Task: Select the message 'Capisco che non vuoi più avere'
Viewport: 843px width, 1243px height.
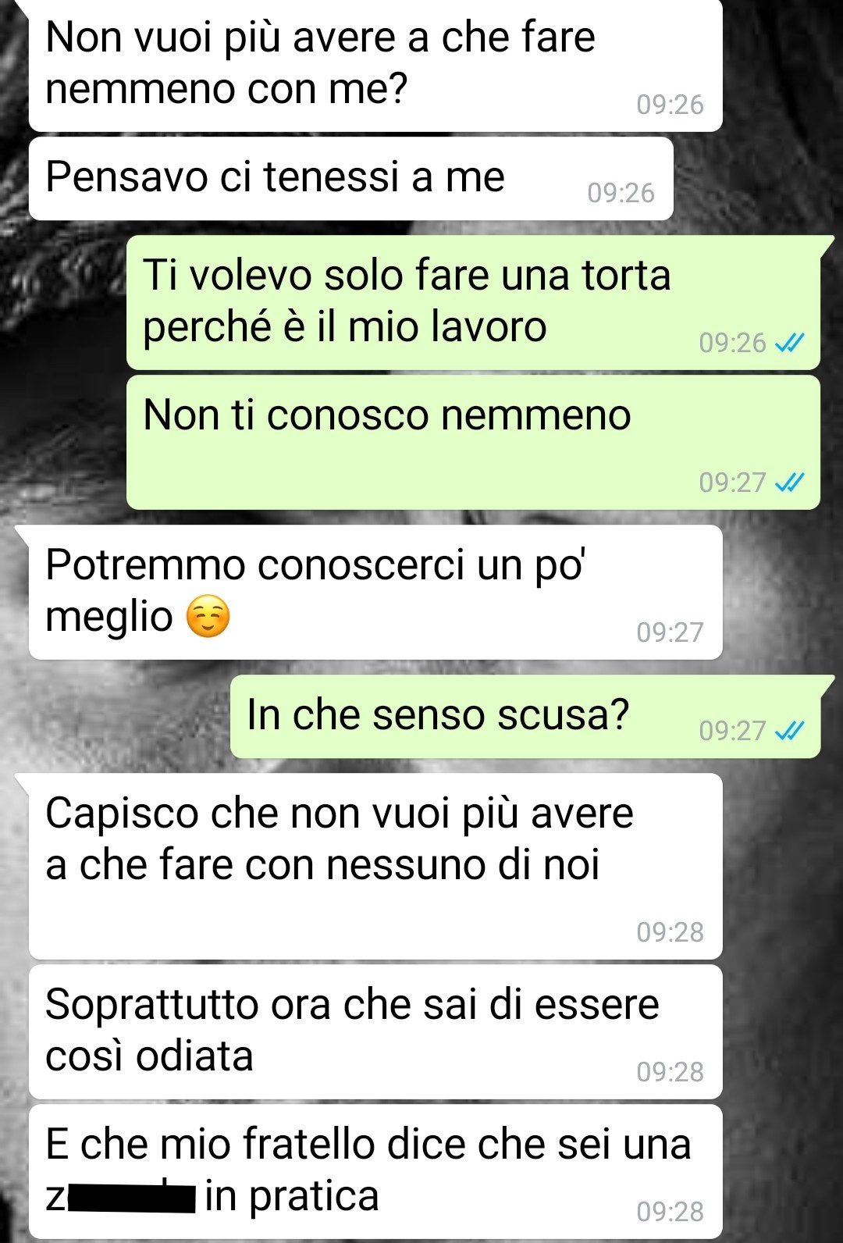Action: [x=375, y=866]
